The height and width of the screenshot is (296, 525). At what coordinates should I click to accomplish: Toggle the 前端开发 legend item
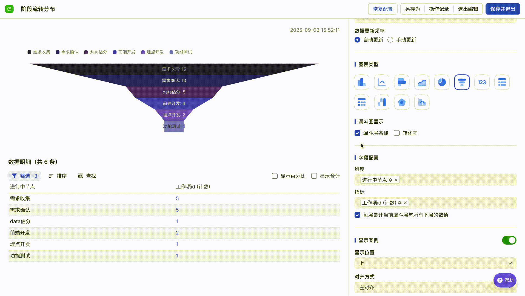[124, 52]
